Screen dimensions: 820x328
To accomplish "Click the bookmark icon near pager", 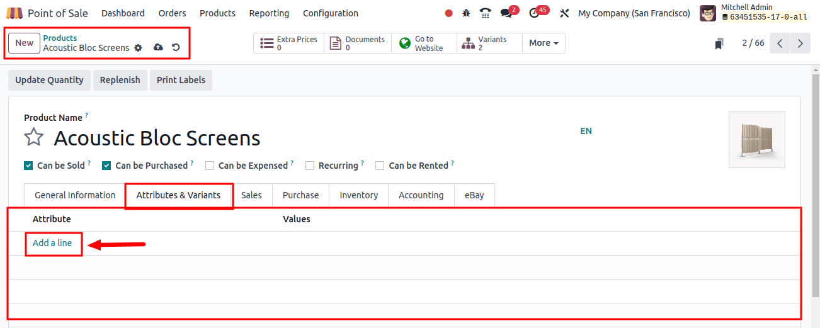I will point(719,43).
